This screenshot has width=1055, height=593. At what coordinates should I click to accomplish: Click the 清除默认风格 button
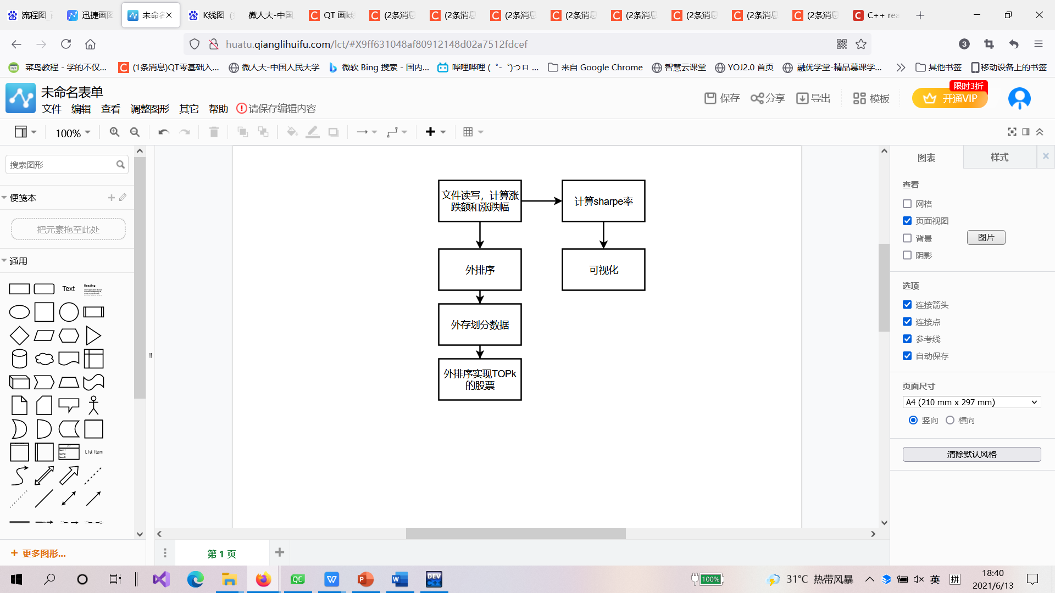pos(971,454)
